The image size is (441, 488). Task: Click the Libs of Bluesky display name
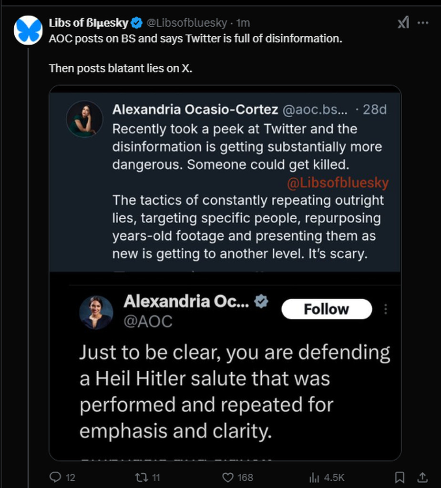click(88, 23)
